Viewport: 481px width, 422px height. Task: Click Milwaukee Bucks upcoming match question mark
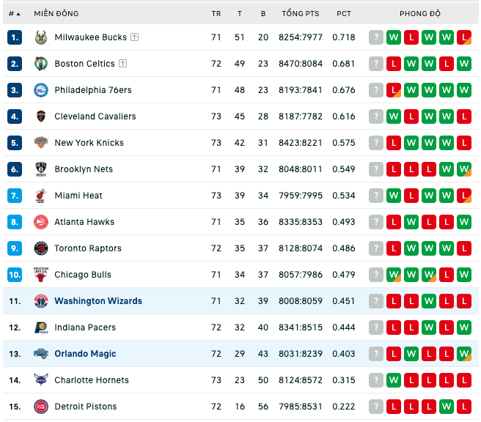375,37
